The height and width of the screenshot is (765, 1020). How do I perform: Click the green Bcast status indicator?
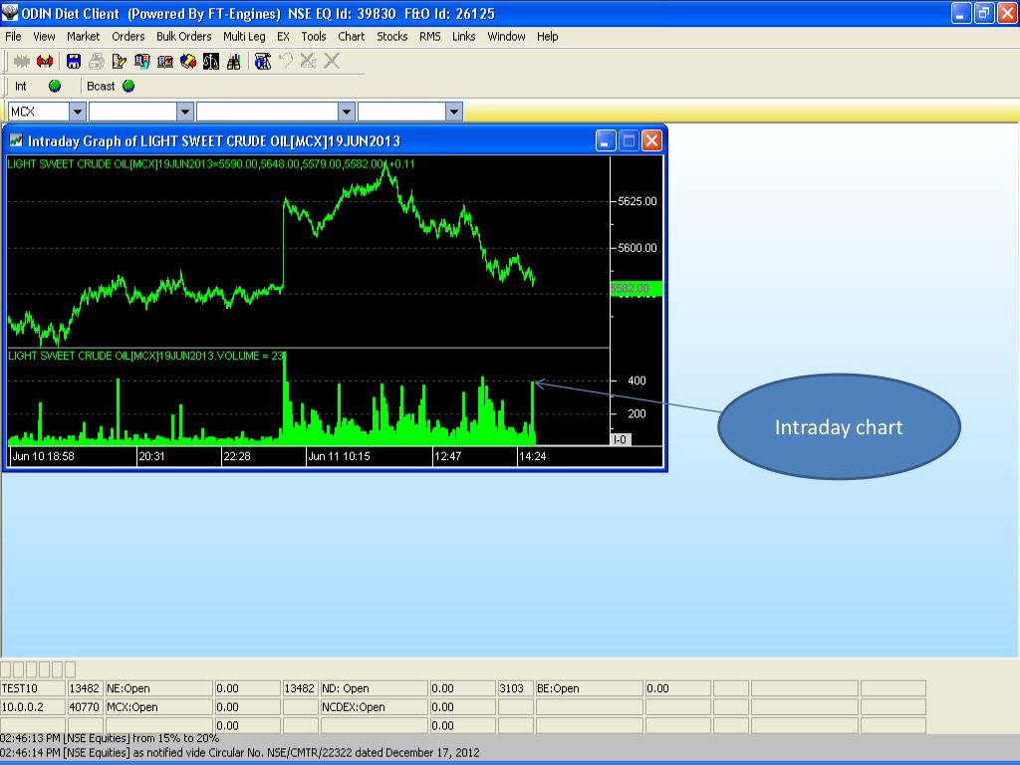[x=128, y=86]
